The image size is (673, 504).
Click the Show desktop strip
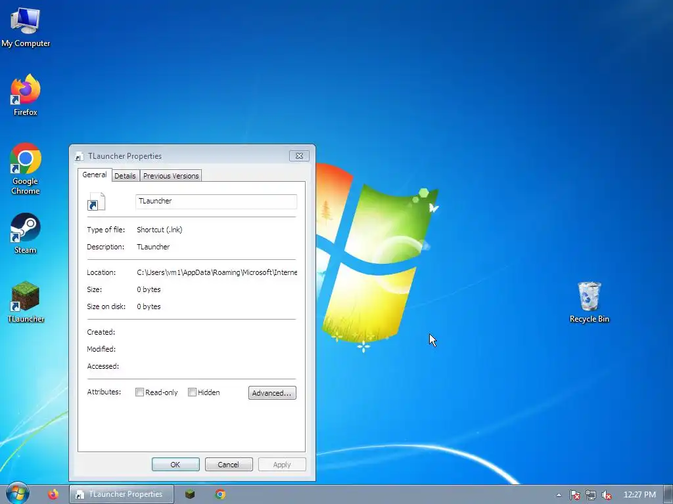[668, 494]
